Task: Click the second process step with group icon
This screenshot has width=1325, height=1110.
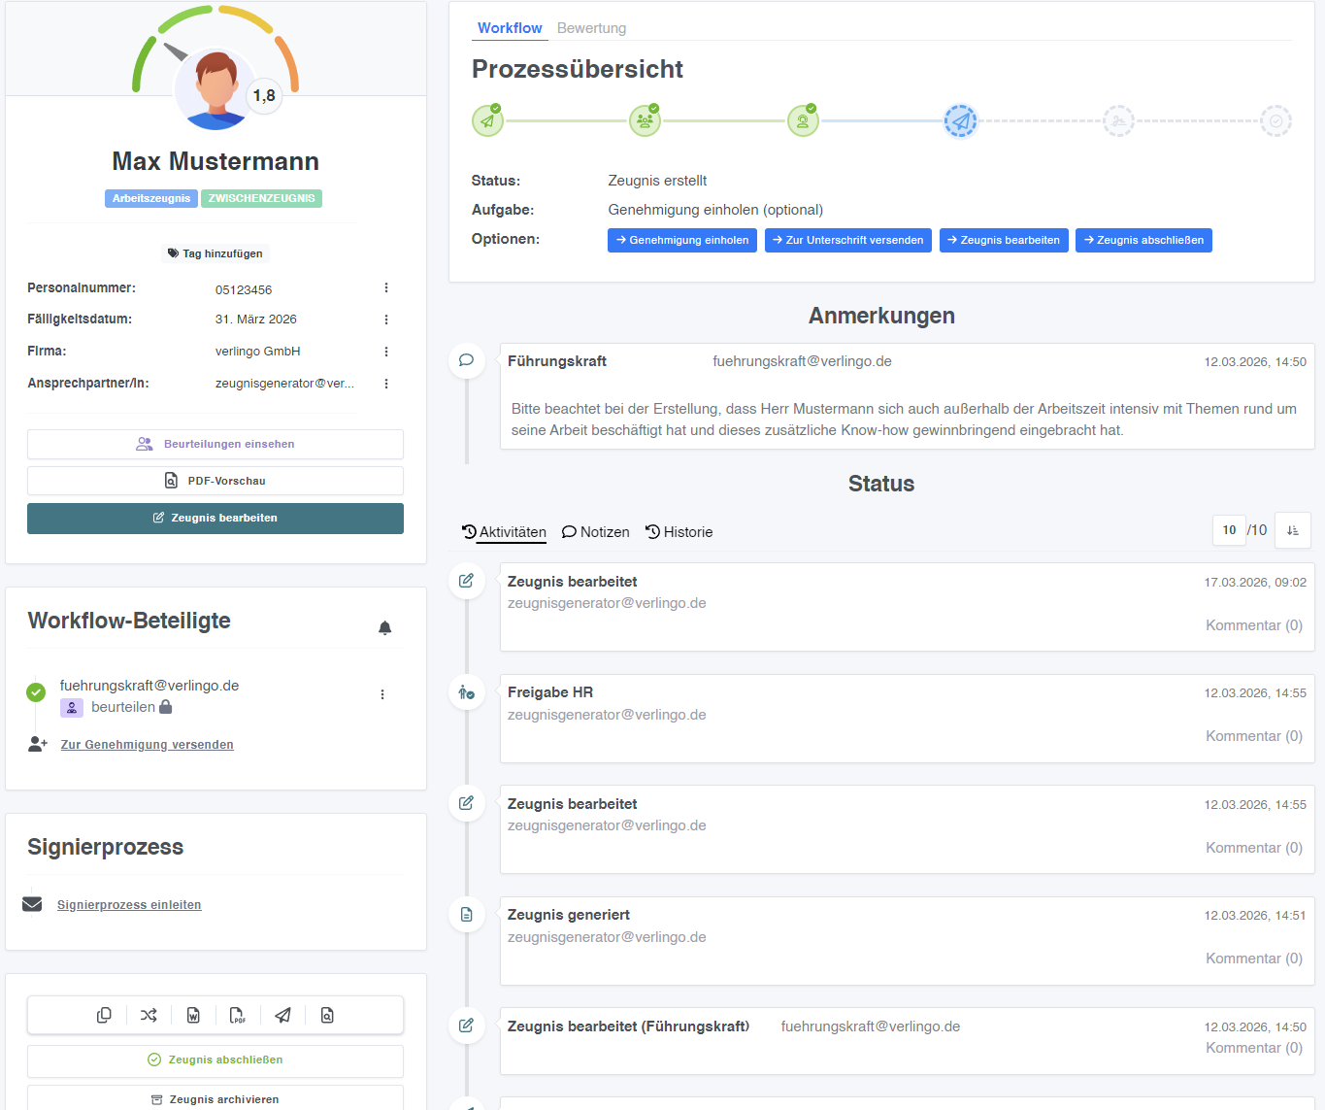Action: pos(645,121)
